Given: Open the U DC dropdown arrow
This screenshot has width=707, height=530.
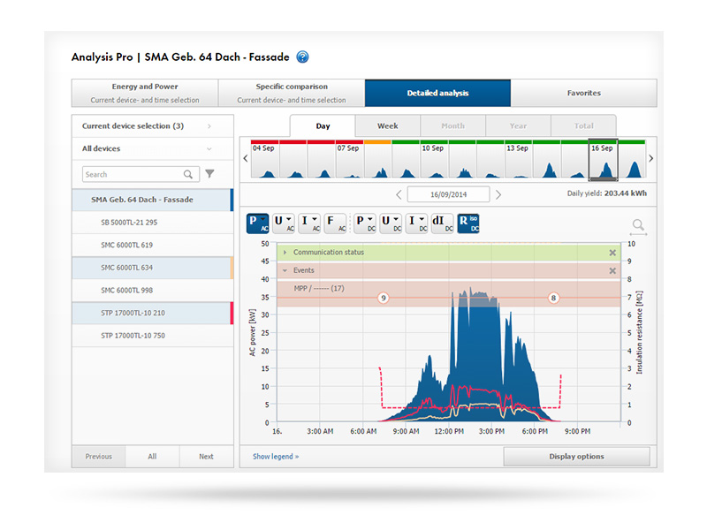Looking at the screenshot, I should pos(395,217).
